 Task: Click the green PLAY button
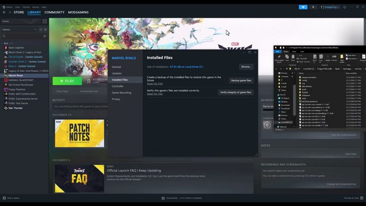coord(67,81)
